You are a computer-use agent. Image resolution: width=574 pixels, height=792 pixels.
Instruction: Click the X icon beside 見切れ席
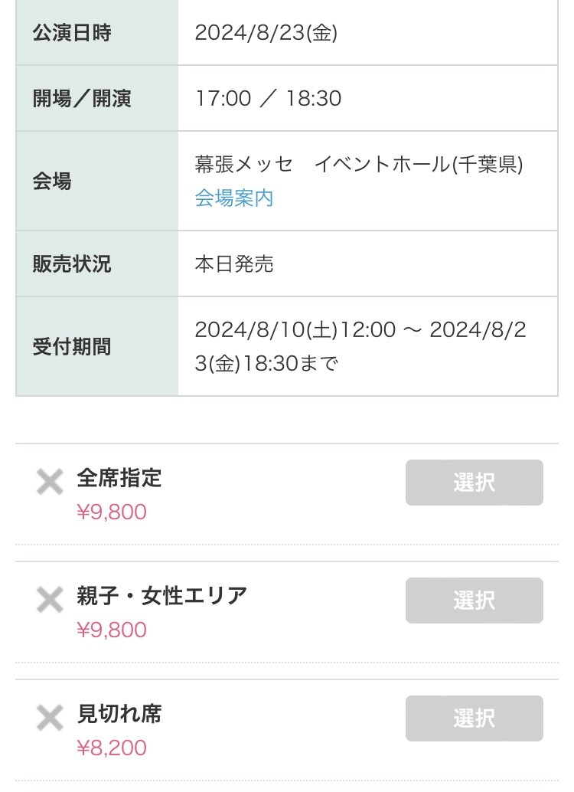50,718
